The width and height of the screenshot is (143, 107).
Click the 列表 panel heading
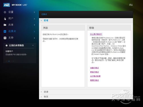pyautogui.click(x=45, y=28)
